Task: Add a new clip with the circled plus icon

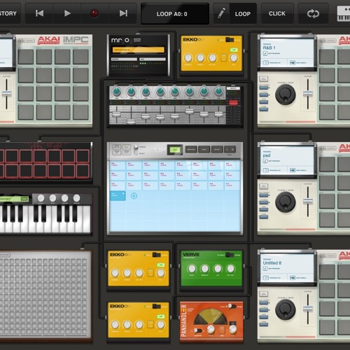Action: [134, 196]
